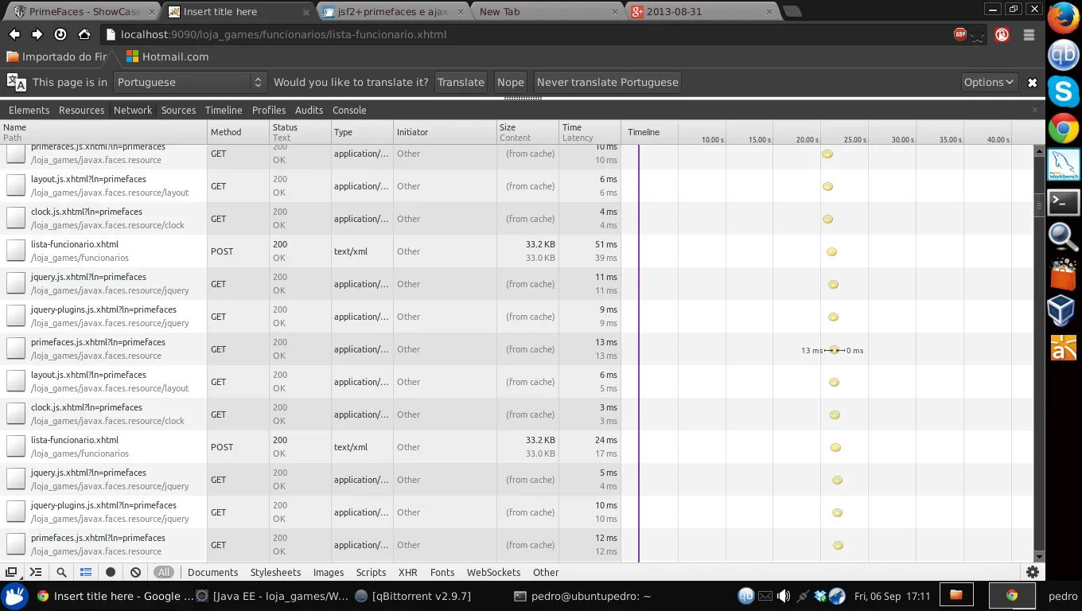The height and width of the screenshot is (611, 1082).
Task: Open the Sources panel tab
Action: (x=178, y=110)
